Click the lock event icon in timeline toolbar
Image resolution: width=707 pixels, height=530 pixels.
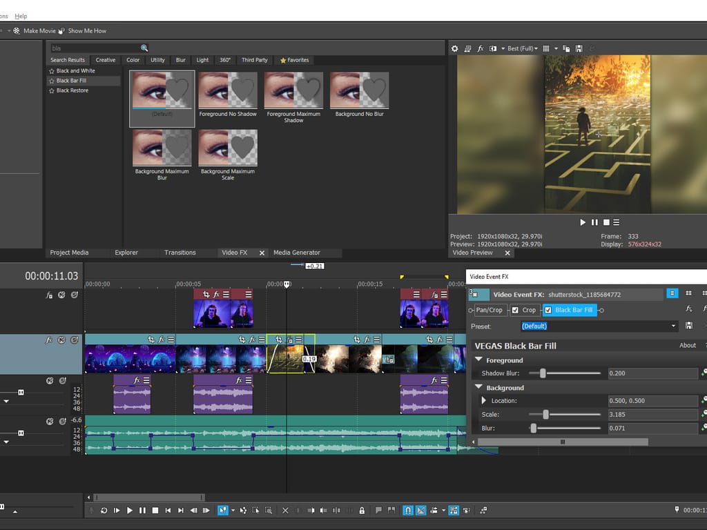[362, 511]
